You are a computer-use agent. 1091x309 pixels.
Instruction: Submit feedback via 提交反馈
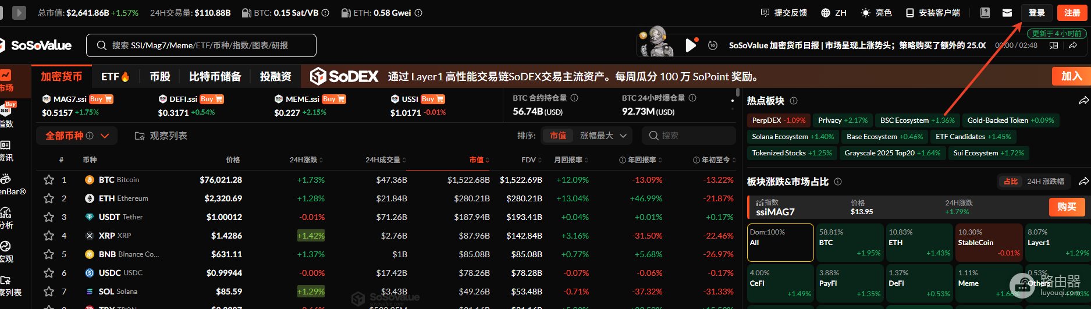(x=784, y=13)
